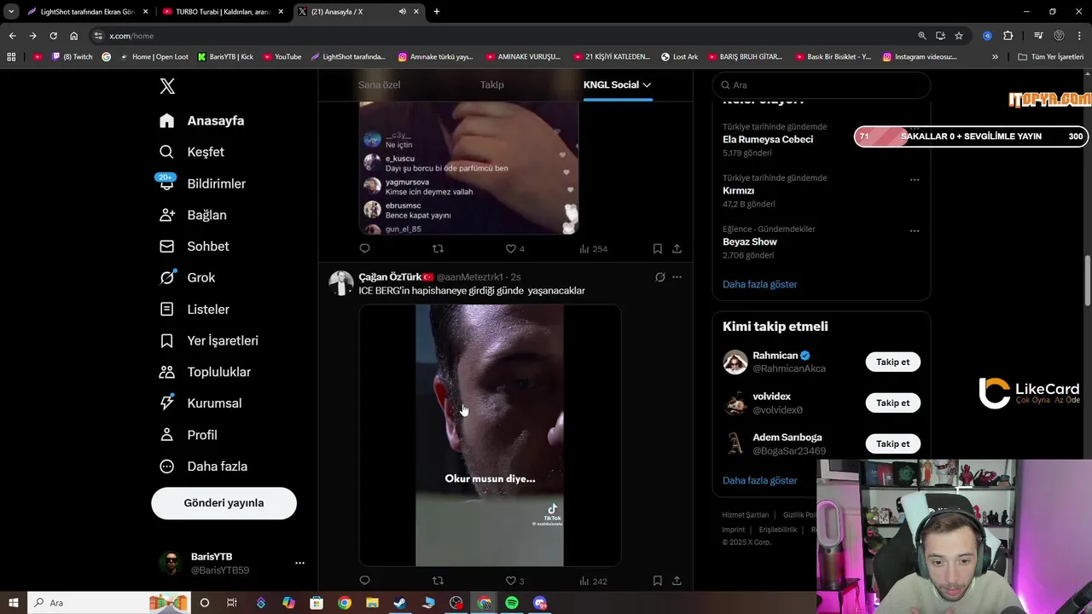
Task: View stats of post with 254 views
Action: (x=593, y=249)
